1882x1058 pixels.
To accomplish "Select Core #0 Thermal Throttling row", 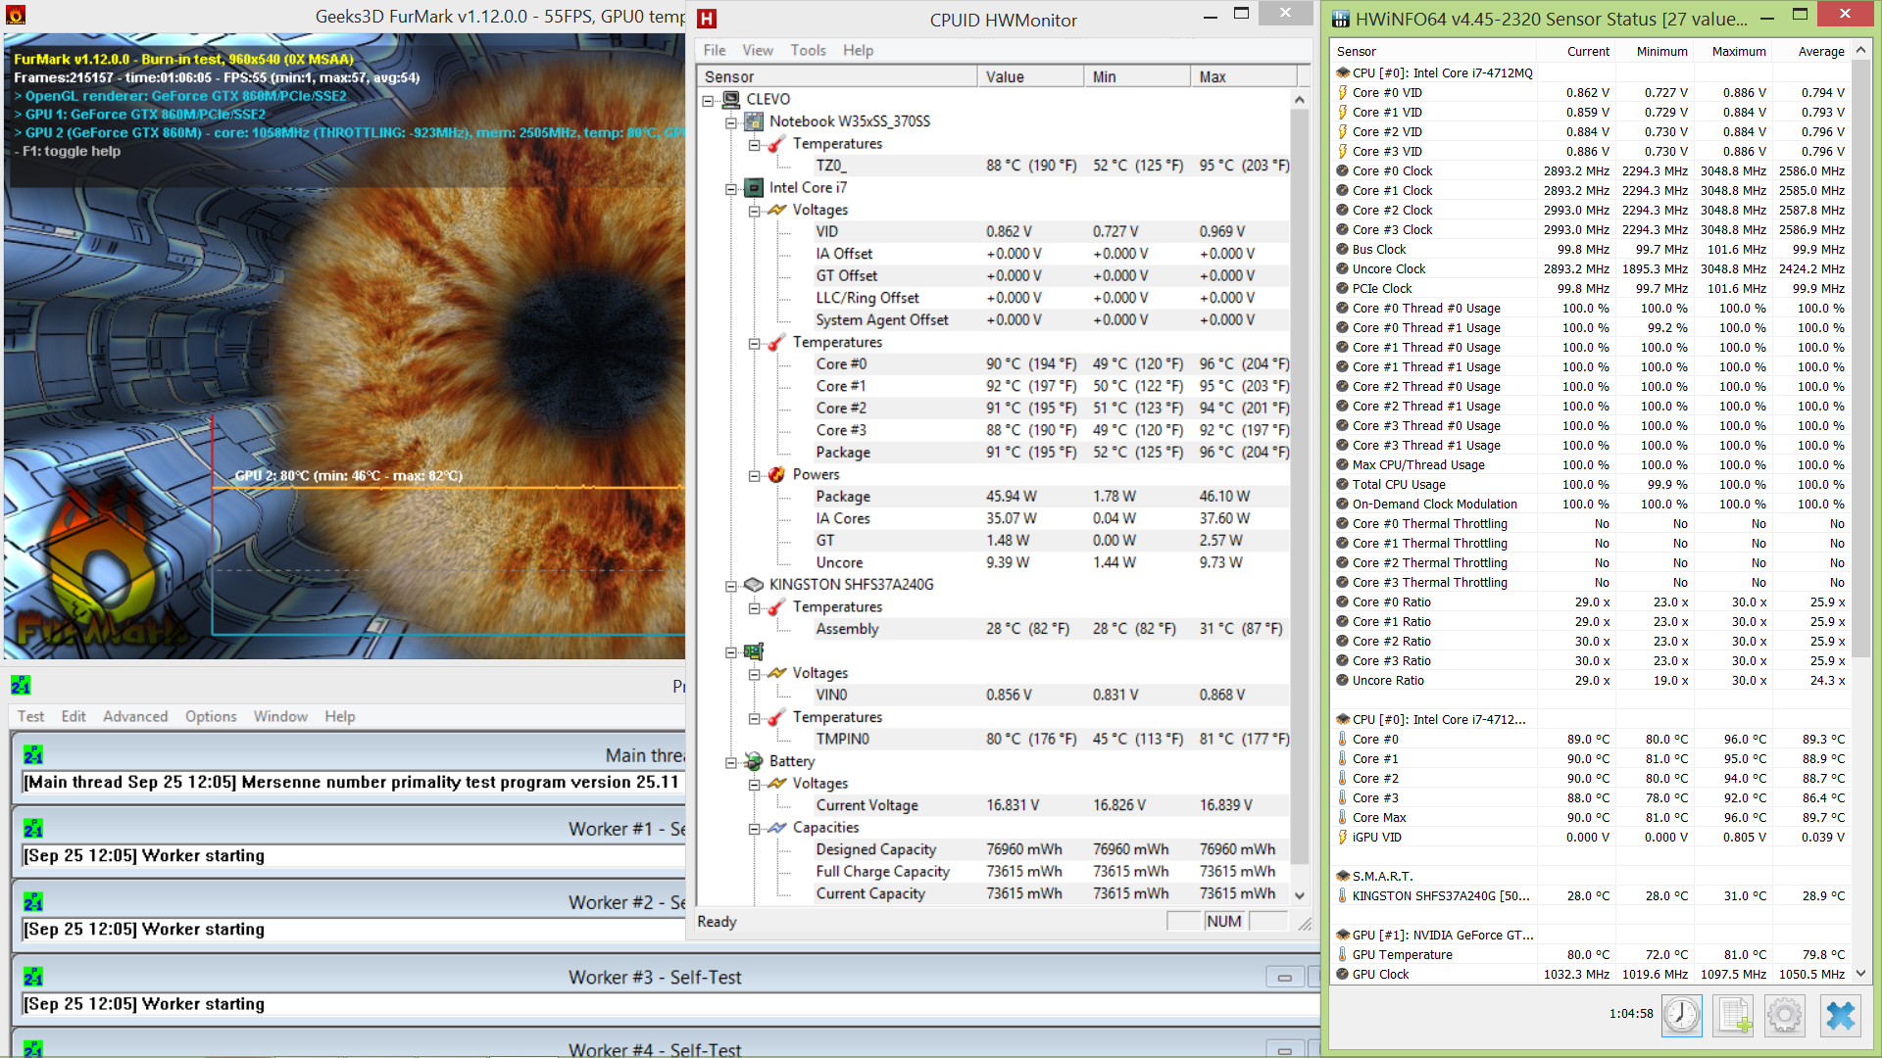I will point(1592,523).
